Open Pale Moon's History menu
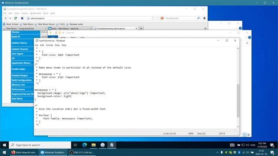The width and height of the screenshot is (278, 156). [25, 13]
